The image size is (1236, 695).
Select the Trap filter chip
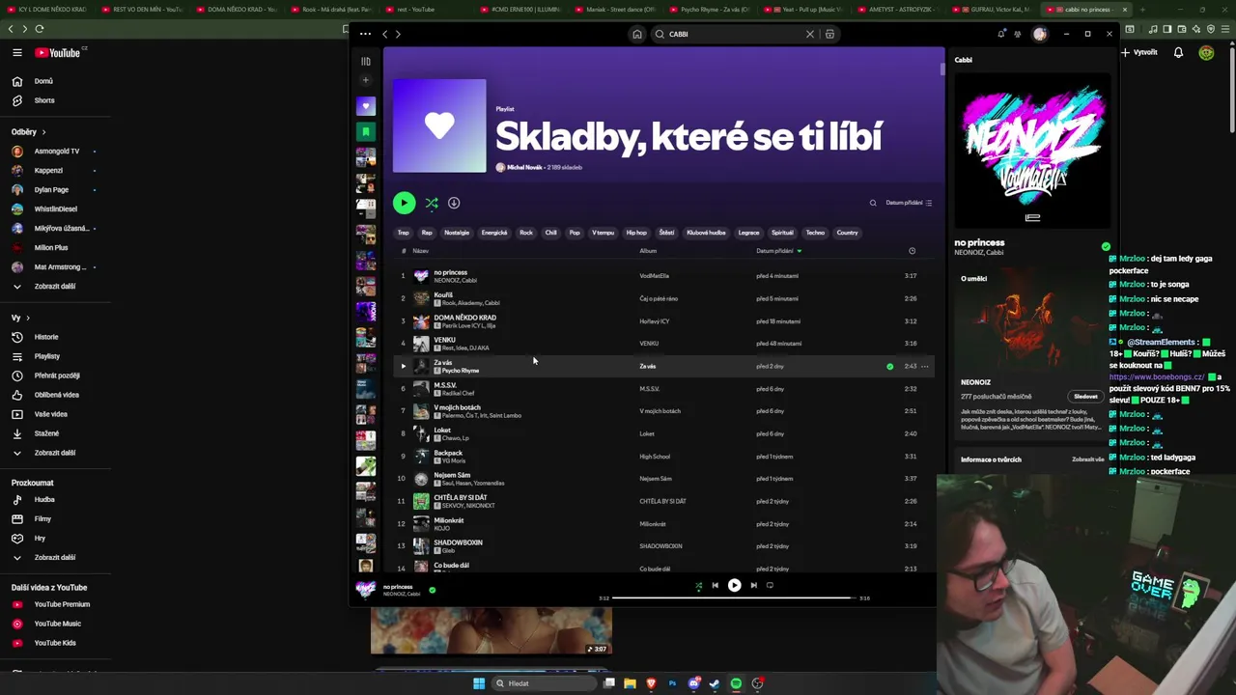404,233
